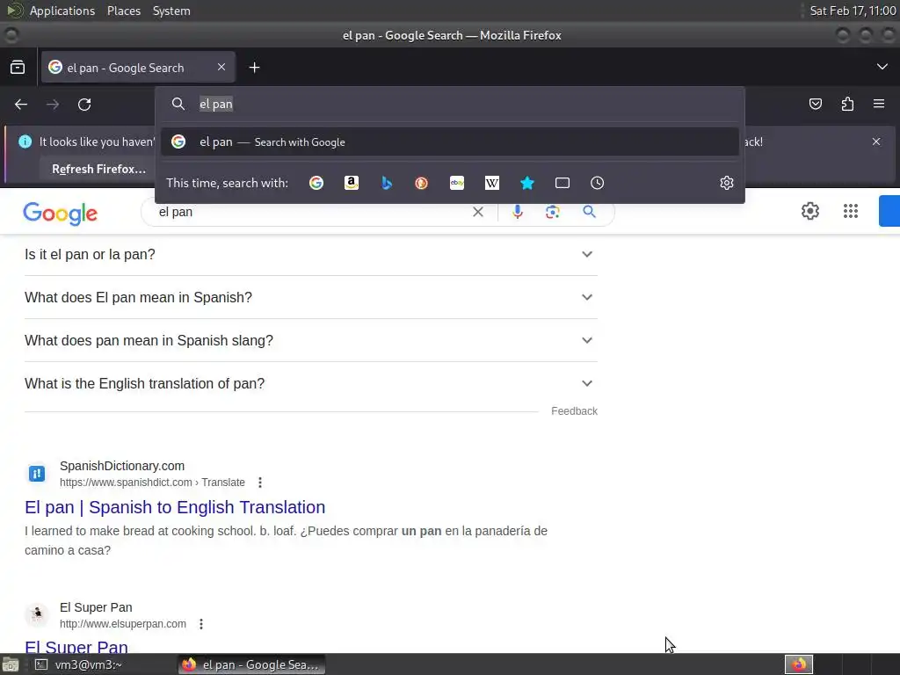This screenshot has height=675, width=900.
Task: Open the Places menu
Action: [x=123, y=11]
